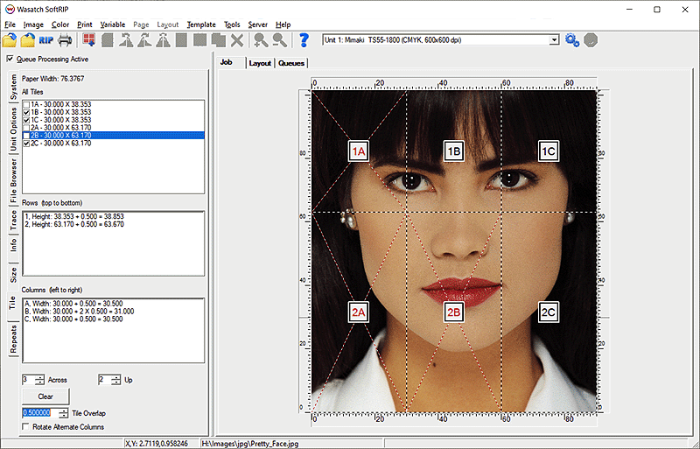The width and height of the screenshot is (700, 449).
Task: Click the red grid tile icon
Action: tap(88, 40)
